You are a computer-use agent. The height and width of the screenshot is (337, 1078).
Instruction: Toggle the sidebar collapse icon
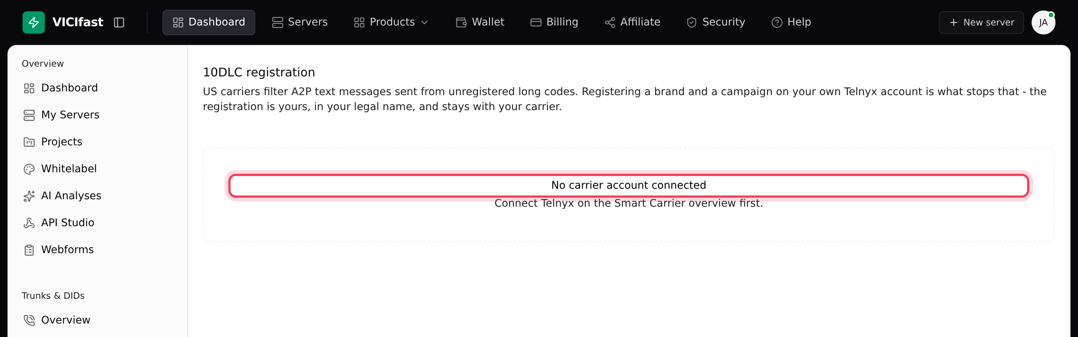click(x=119, y=22)
